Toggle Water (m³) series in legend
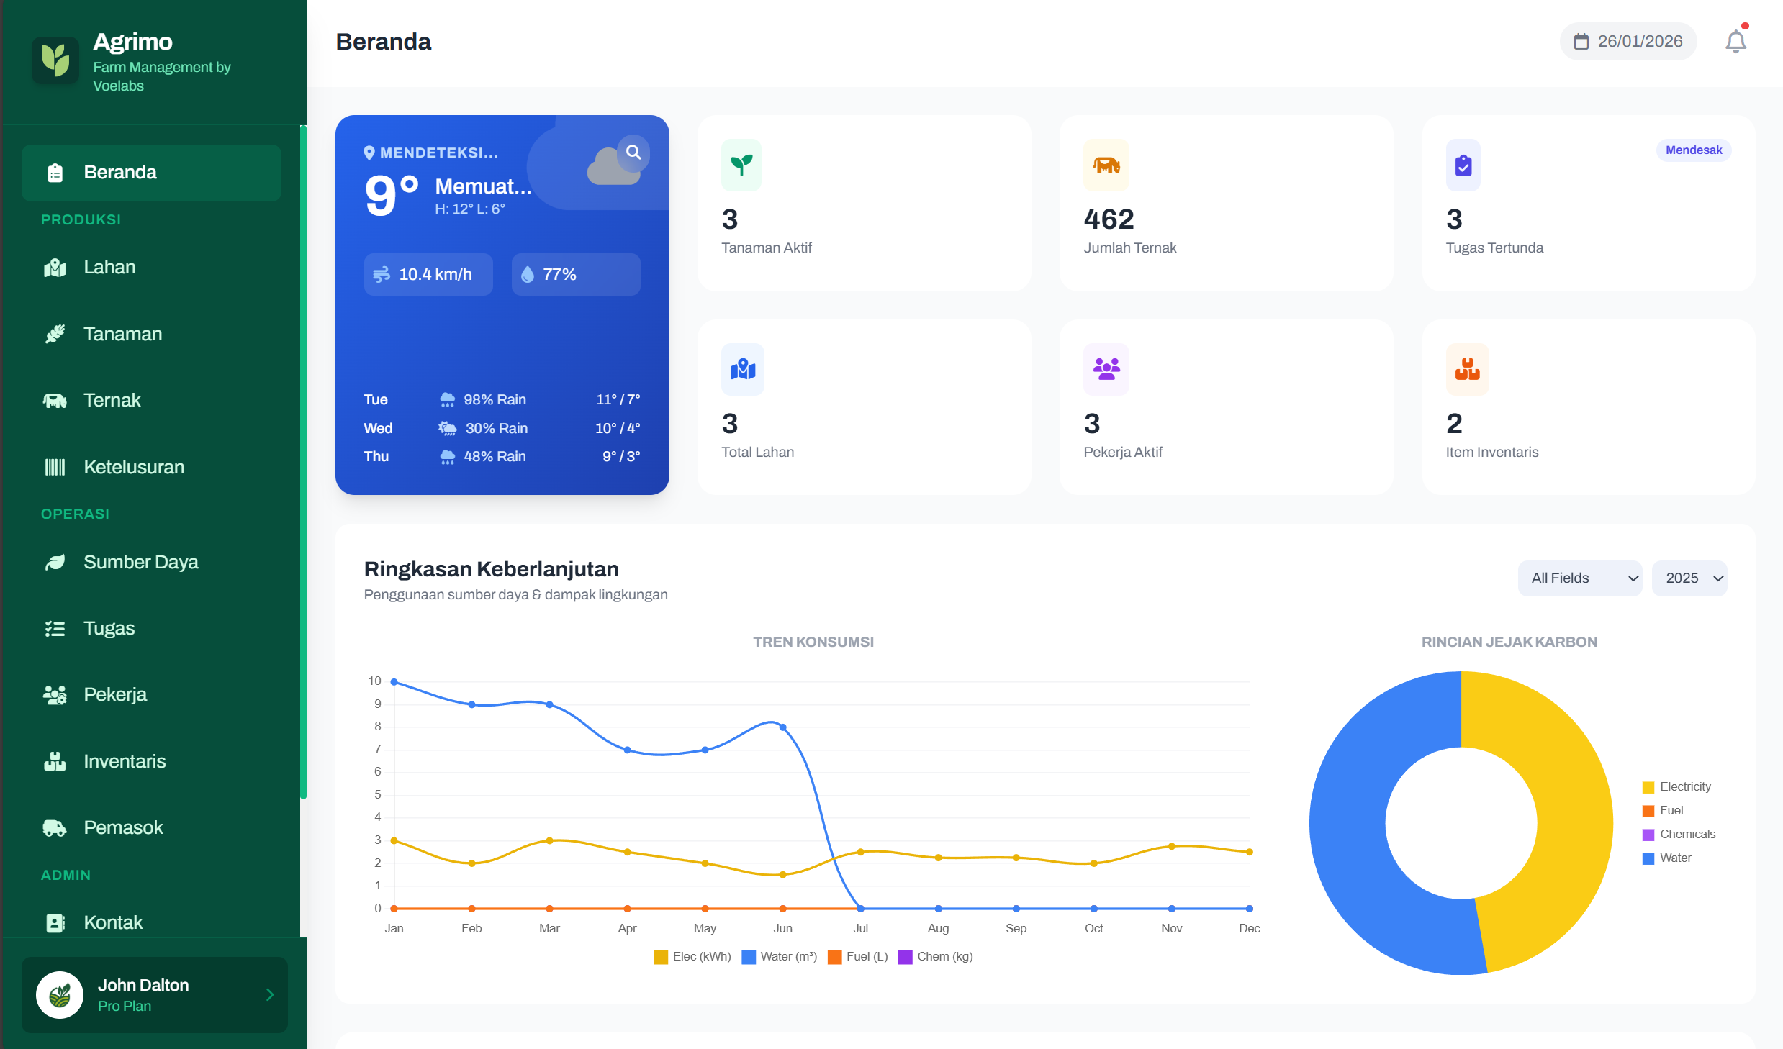The image size is (1783, 1049). [780, 956]
